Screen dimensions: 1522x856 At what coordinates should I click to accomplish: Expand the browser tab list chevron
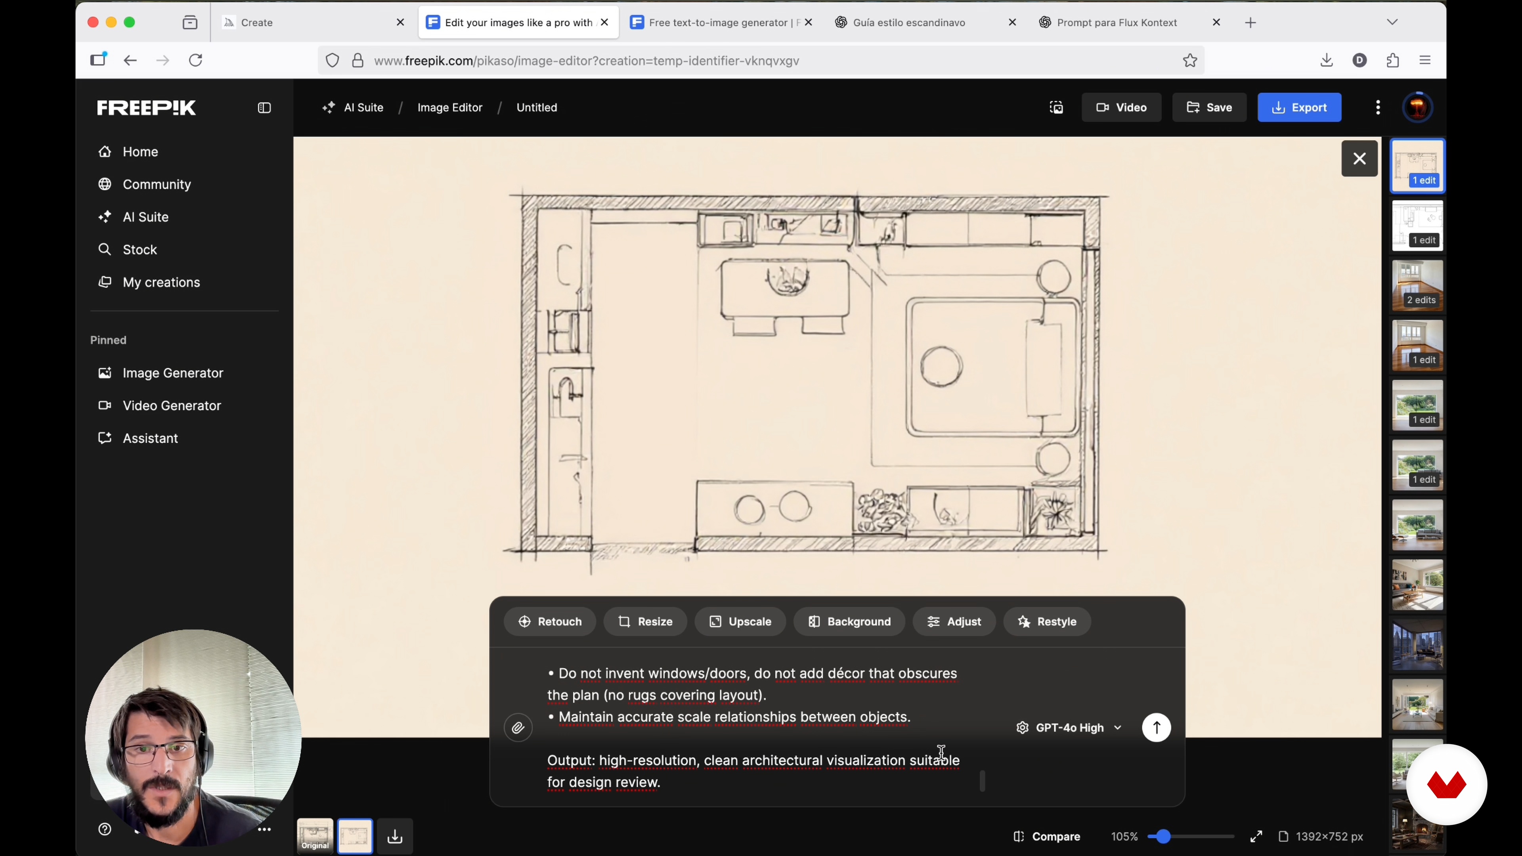[x=1392, y=23]
